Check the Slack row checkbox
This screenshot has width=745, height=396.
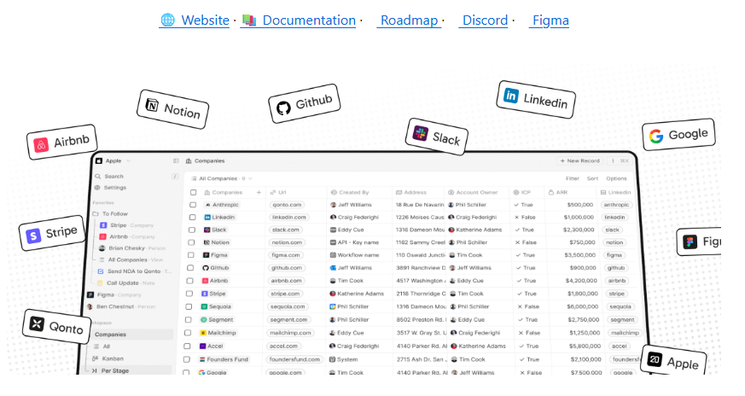tap(192, 230)
